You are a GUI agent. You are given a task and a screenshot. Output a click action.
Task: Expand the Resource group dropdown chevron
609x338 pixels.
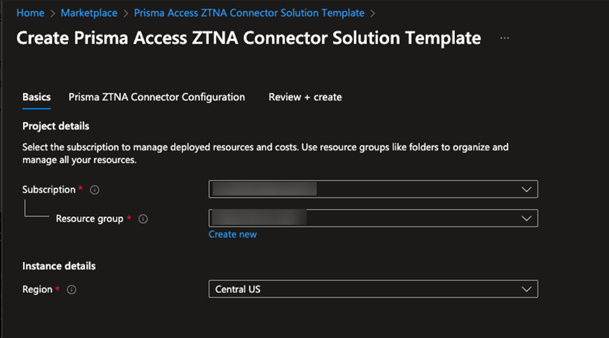527,217
